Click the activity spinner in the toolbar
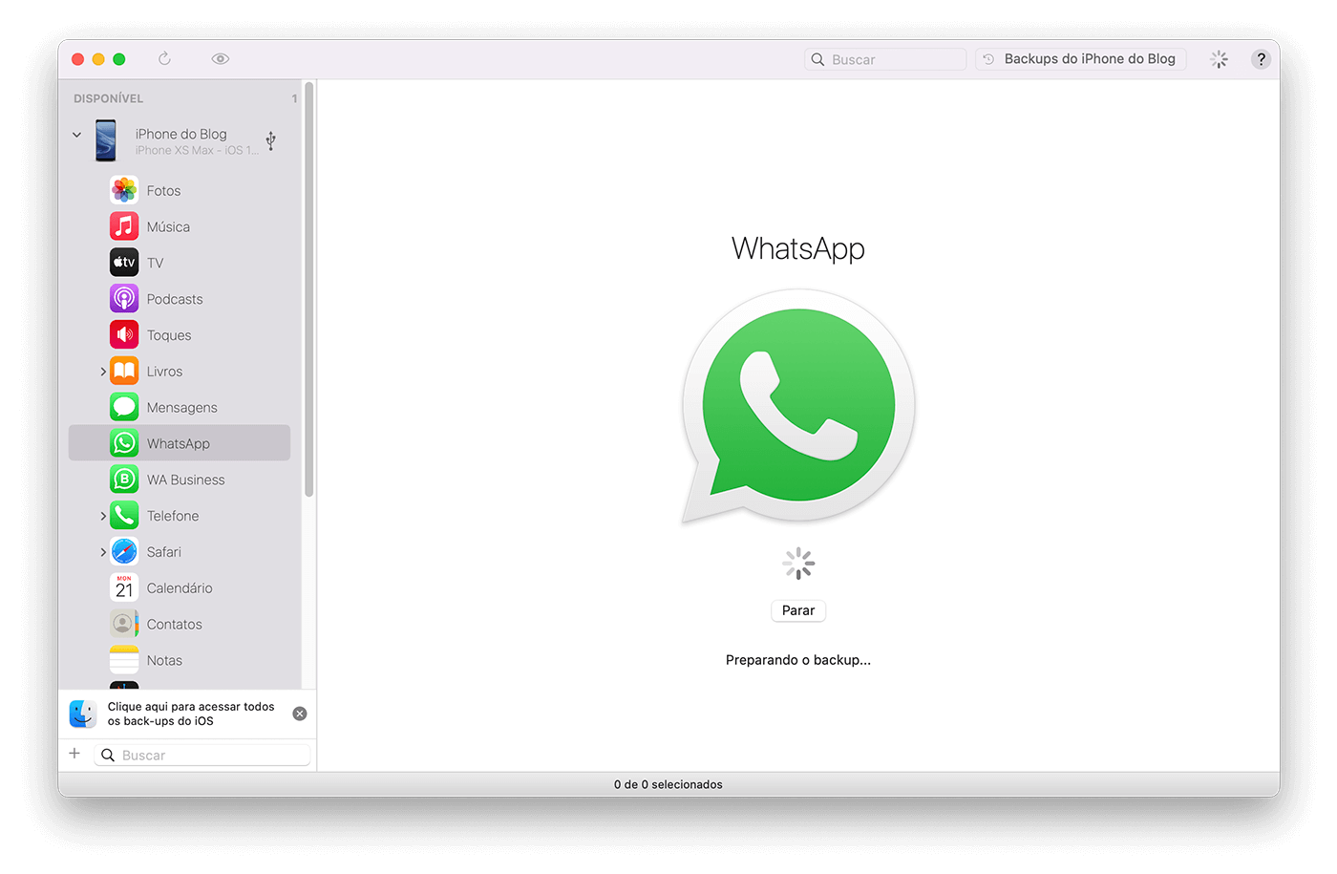 pos(1220,59)
